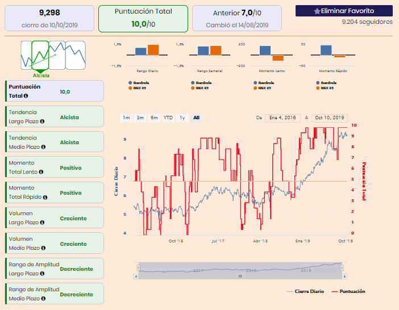This screenshot has width=399, height=310.
Task: Open info icon for Rango de Amplitud Largo Plazo
Action: click(42, 274)
